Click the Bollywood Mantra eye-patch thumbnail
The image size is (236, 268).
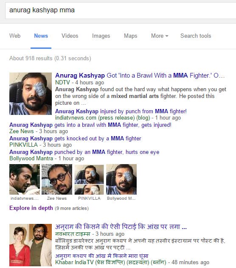pyautogui.click(x=121, y=179)
